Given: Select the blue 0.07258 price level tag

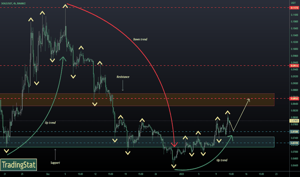Looking at the screenshot, I should point(295,143).
